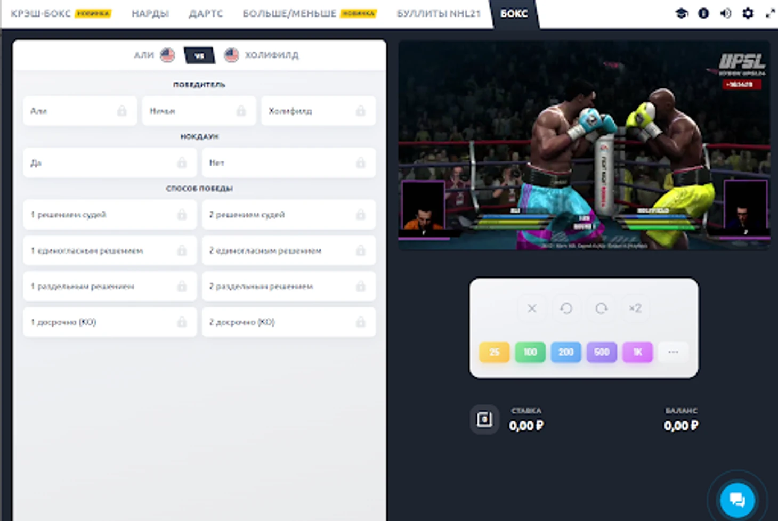Image resolution: width=778 pixels, height=521 pixels.
Task: Click the СПОСОБ ПОБЕДЫ section heading
Action: click(x=199, y=189)
